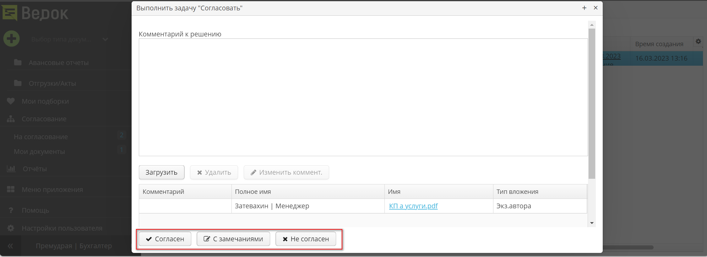The width and height of the screenshot is (707, 257).
Task: Click the Тип вложения column header
Action: 540,192
